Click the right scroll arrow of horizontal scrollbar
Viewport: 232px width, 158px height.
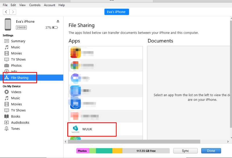pyautogui.click(x=228, y=141)
